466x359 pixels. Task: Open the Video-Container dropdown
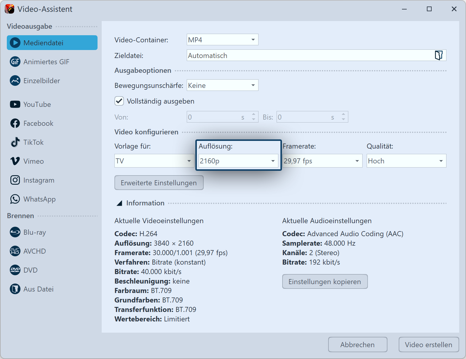(x=222, y=40)
